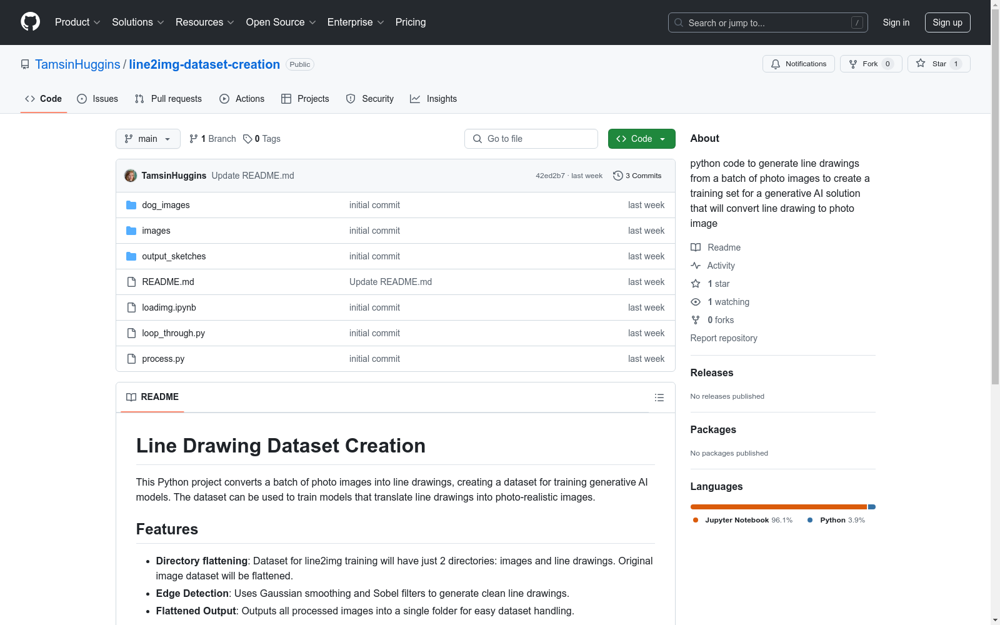This screenshot has height=625, width=1000.
Task: Open the Resources dropdown
Action: coord(205,22)
